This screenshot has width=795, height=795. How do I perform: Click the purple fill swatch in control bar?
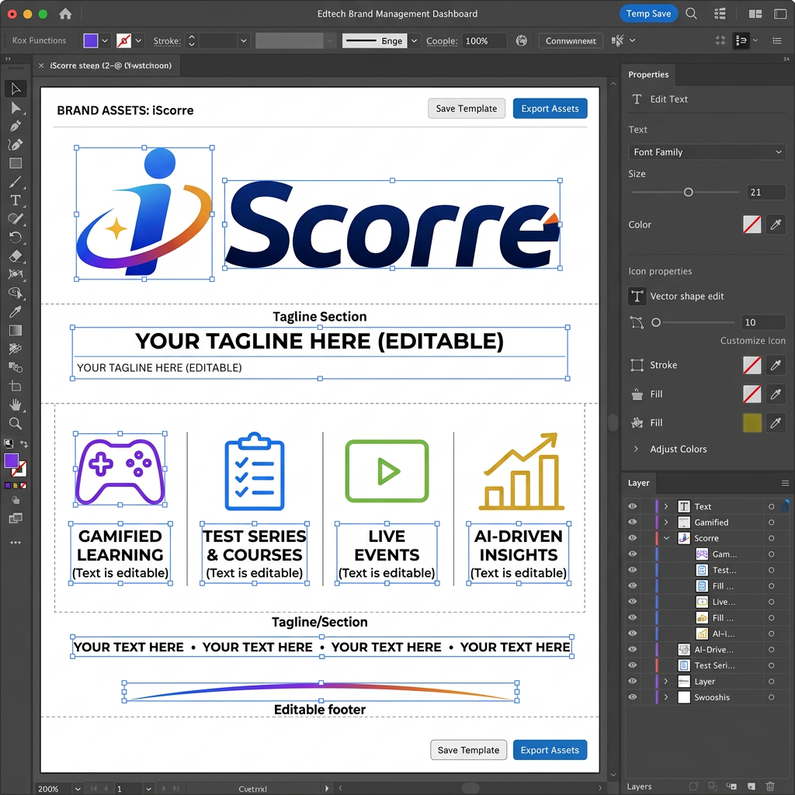point(91,40)
